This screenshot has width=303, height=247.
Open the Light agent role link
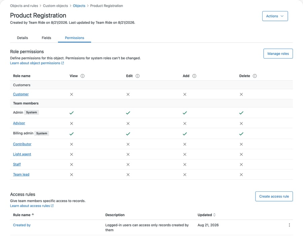pyautogui.click(x=22, y=154)
